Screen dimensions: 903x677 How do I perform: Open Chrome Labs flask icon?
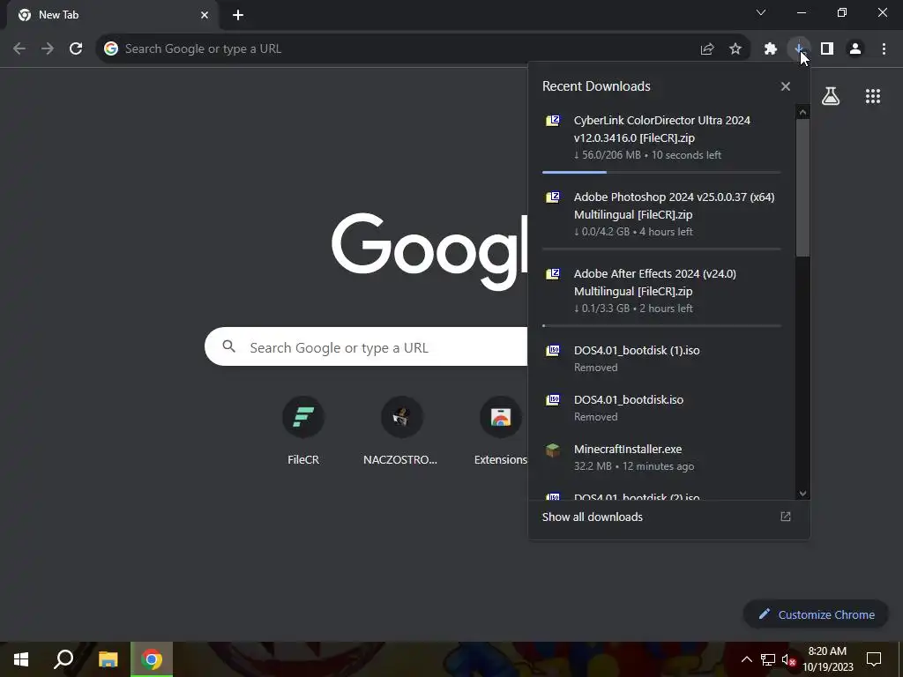click(831, 96)
